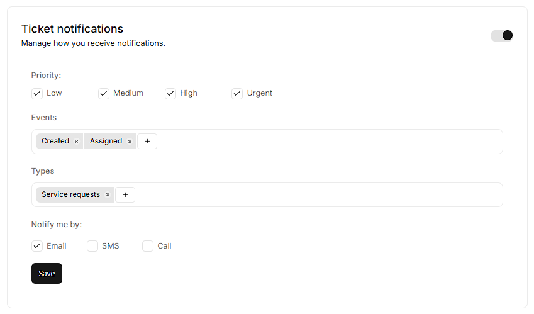Click the Ticket notifications heading

72,29
